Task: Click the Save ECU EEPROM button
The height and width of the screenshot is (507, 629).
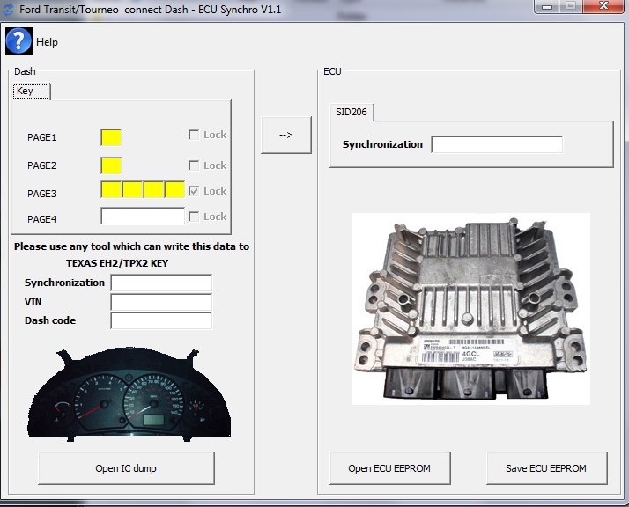Action: pos(547,468)
